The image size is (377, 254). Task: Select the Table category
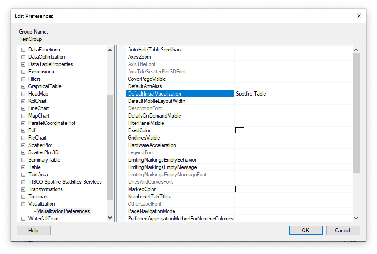34,167
